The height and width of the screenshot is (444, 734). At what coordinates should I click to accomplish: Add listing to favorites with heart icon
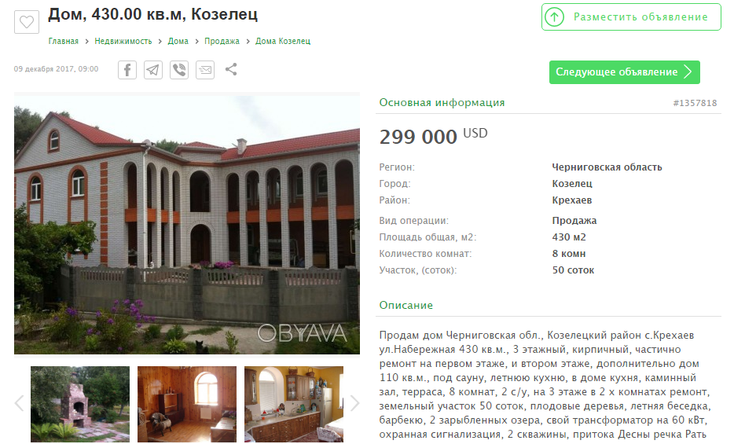(27, 22)
